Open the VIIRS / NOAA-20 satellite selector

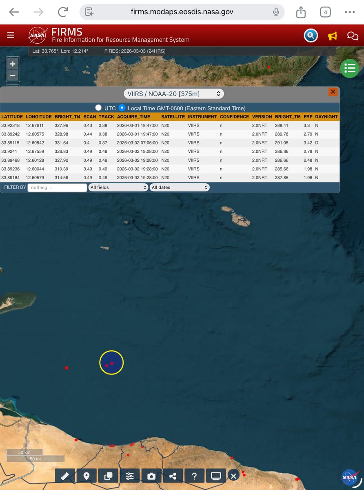[174, 94]
